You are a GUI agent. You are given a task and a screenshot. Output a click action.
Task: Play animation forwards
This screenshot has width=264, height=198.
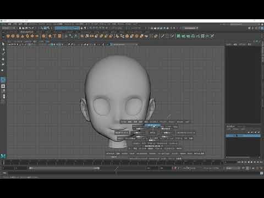[x=252, y=162]
